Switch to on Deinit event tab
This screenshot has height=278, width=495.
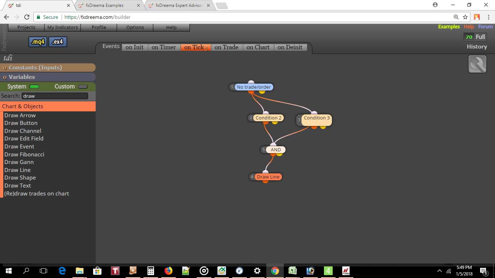point(290,47)
